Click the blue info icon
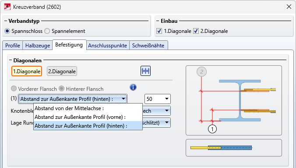296x168 pixels. (133, 87)
